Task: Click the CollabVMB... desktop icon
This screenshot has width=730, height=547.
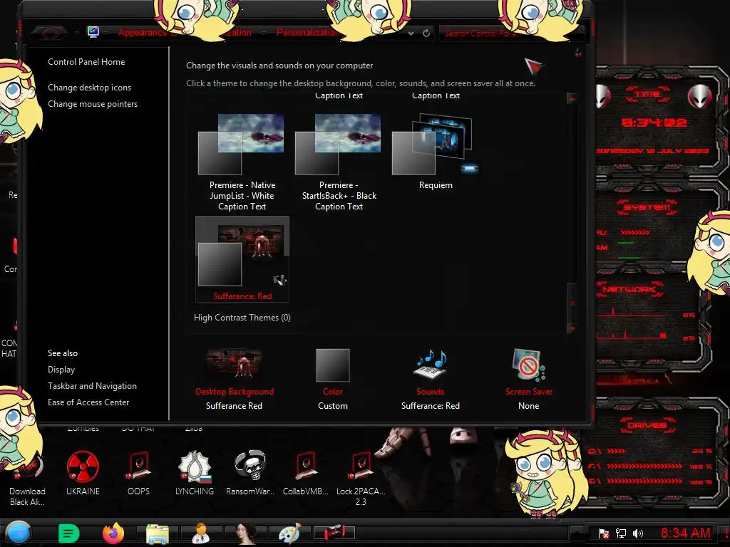Action: [306, 473]
